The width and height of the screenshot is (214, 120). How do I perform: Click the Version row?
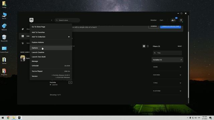(51, 76)
